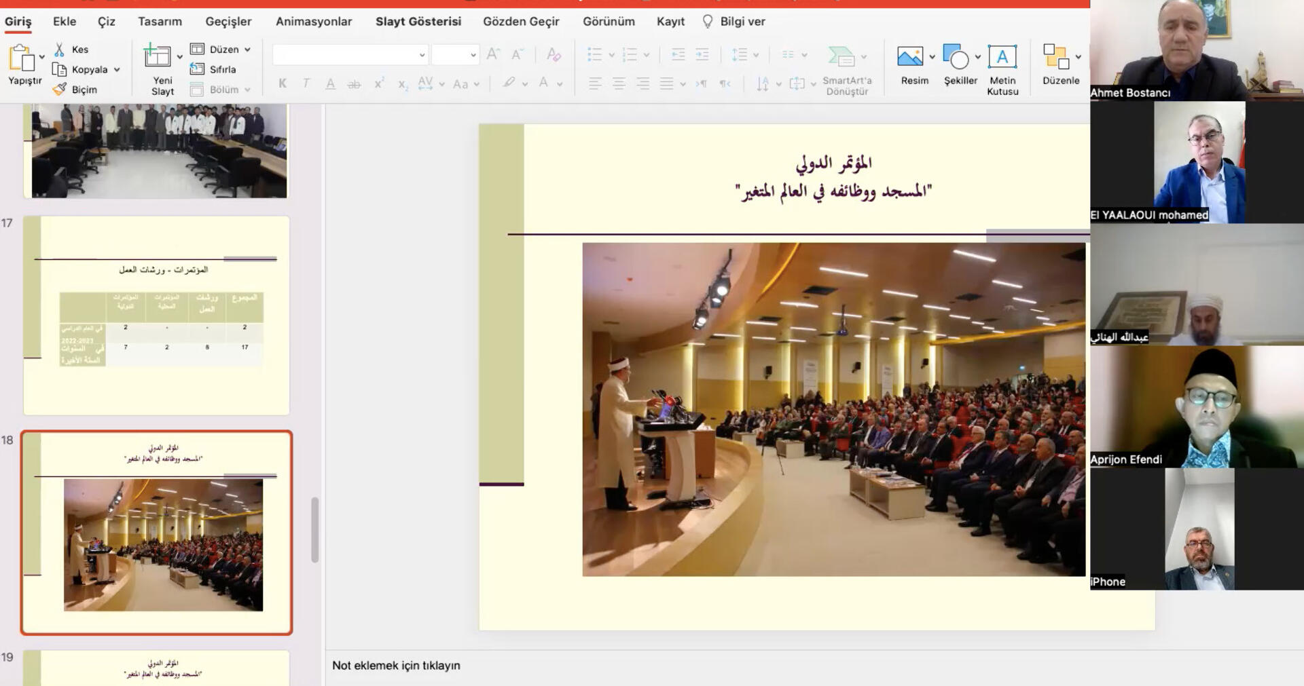Switch to the Slayt Gösterisi tab
1304x686 pixels.
click(x=418, y=22)
